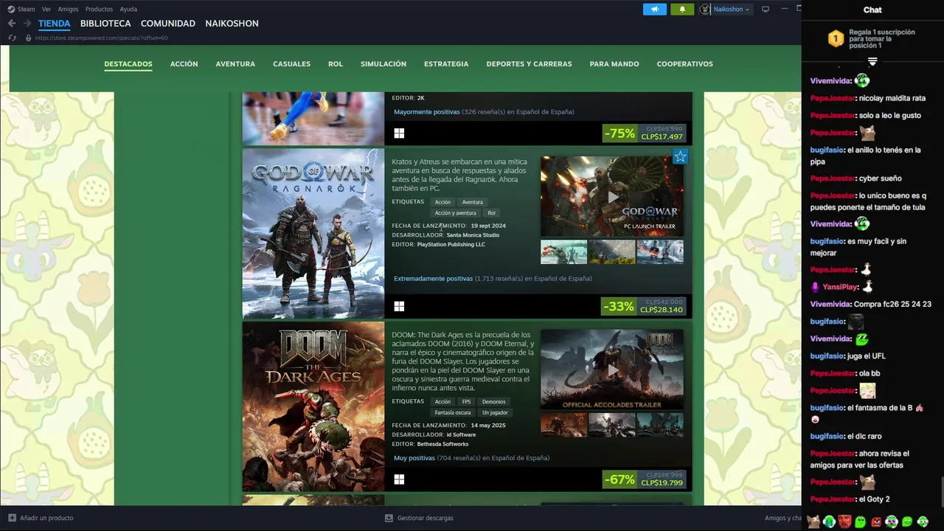Select the CASUALES category tab
This screenshot has height=531, width=944.
pos(291,64)
